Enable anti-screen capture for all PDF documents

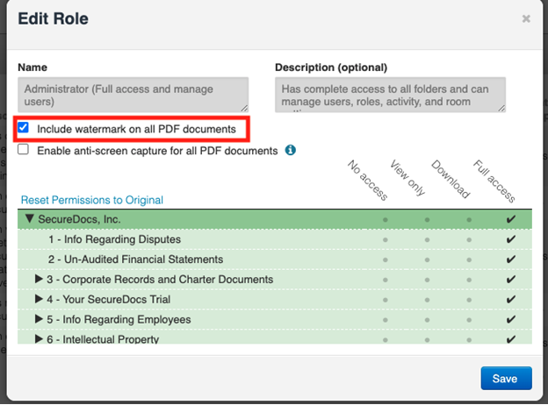pos(24,149)
